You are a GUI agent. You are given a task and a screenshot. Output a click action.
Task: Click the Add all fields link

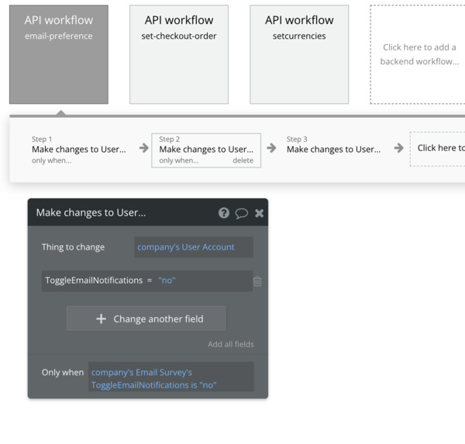231,344
